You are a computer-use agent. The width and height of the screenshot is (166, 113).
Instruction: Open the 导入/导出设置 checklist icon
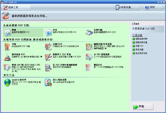coord(48,82)
